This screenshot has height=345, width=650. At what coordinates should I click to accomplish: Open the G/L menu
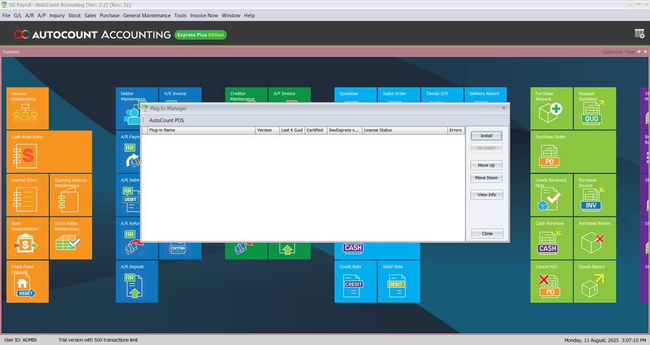coord(17,15)
